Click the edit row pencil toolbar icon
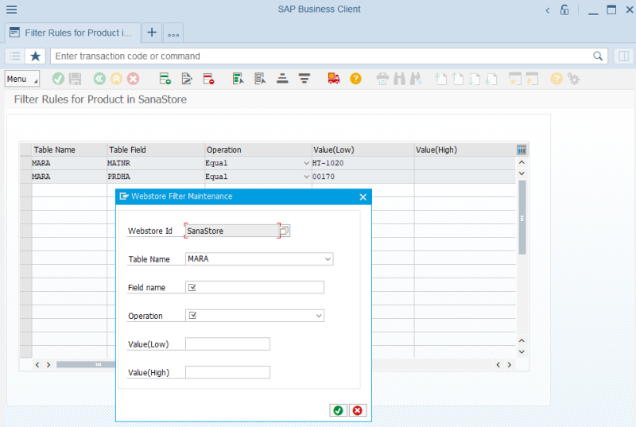 point(187,78)
